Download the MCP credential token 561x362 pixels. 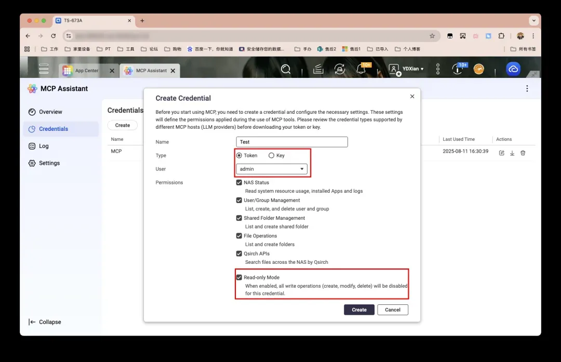tap(512, 153)
